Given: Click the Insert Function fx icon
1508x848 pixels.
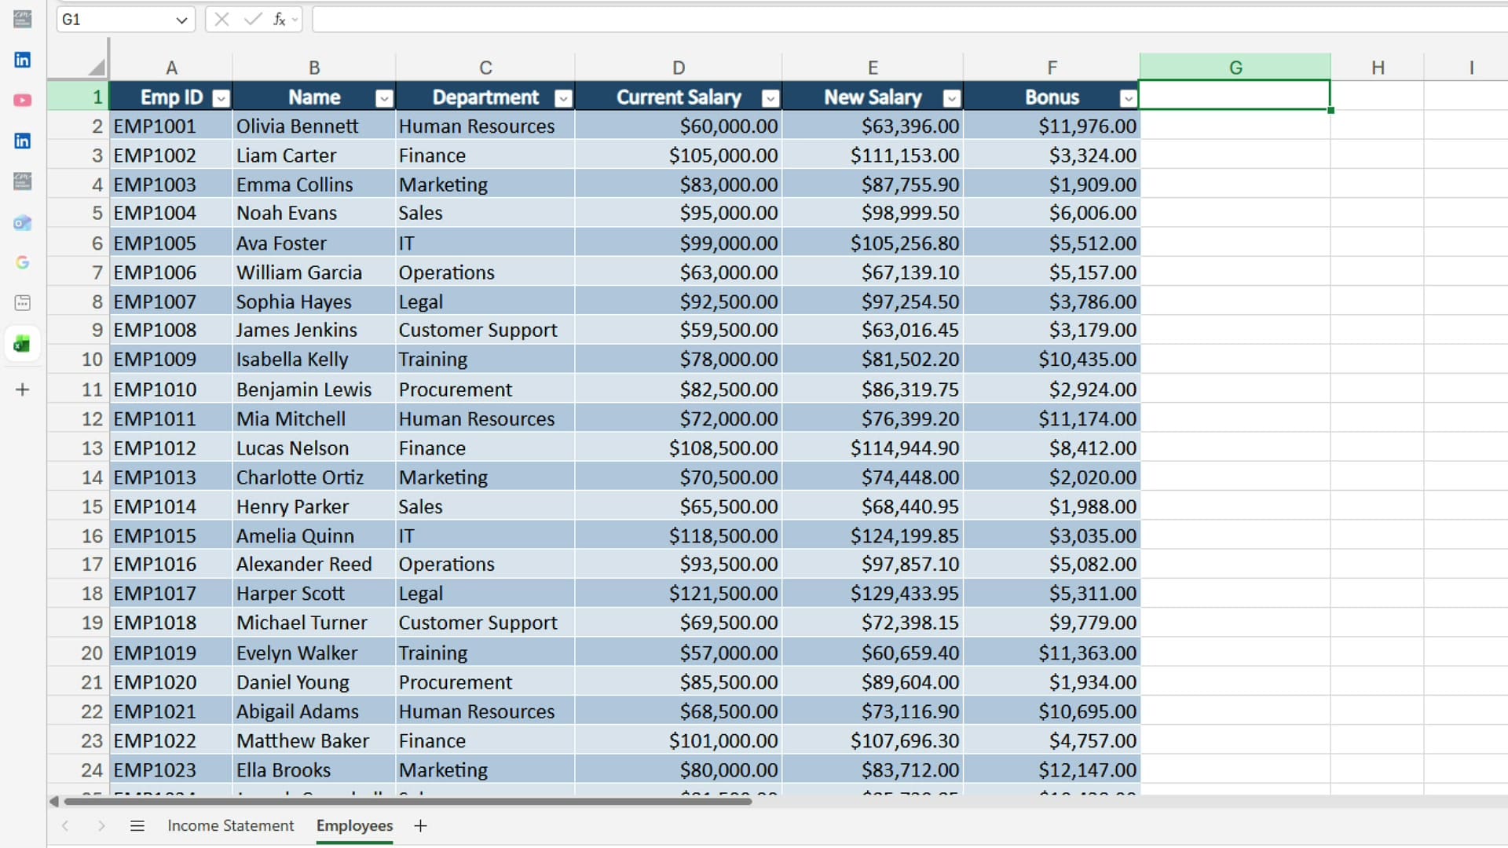Looking at the screenshot, I should [280, 20].
